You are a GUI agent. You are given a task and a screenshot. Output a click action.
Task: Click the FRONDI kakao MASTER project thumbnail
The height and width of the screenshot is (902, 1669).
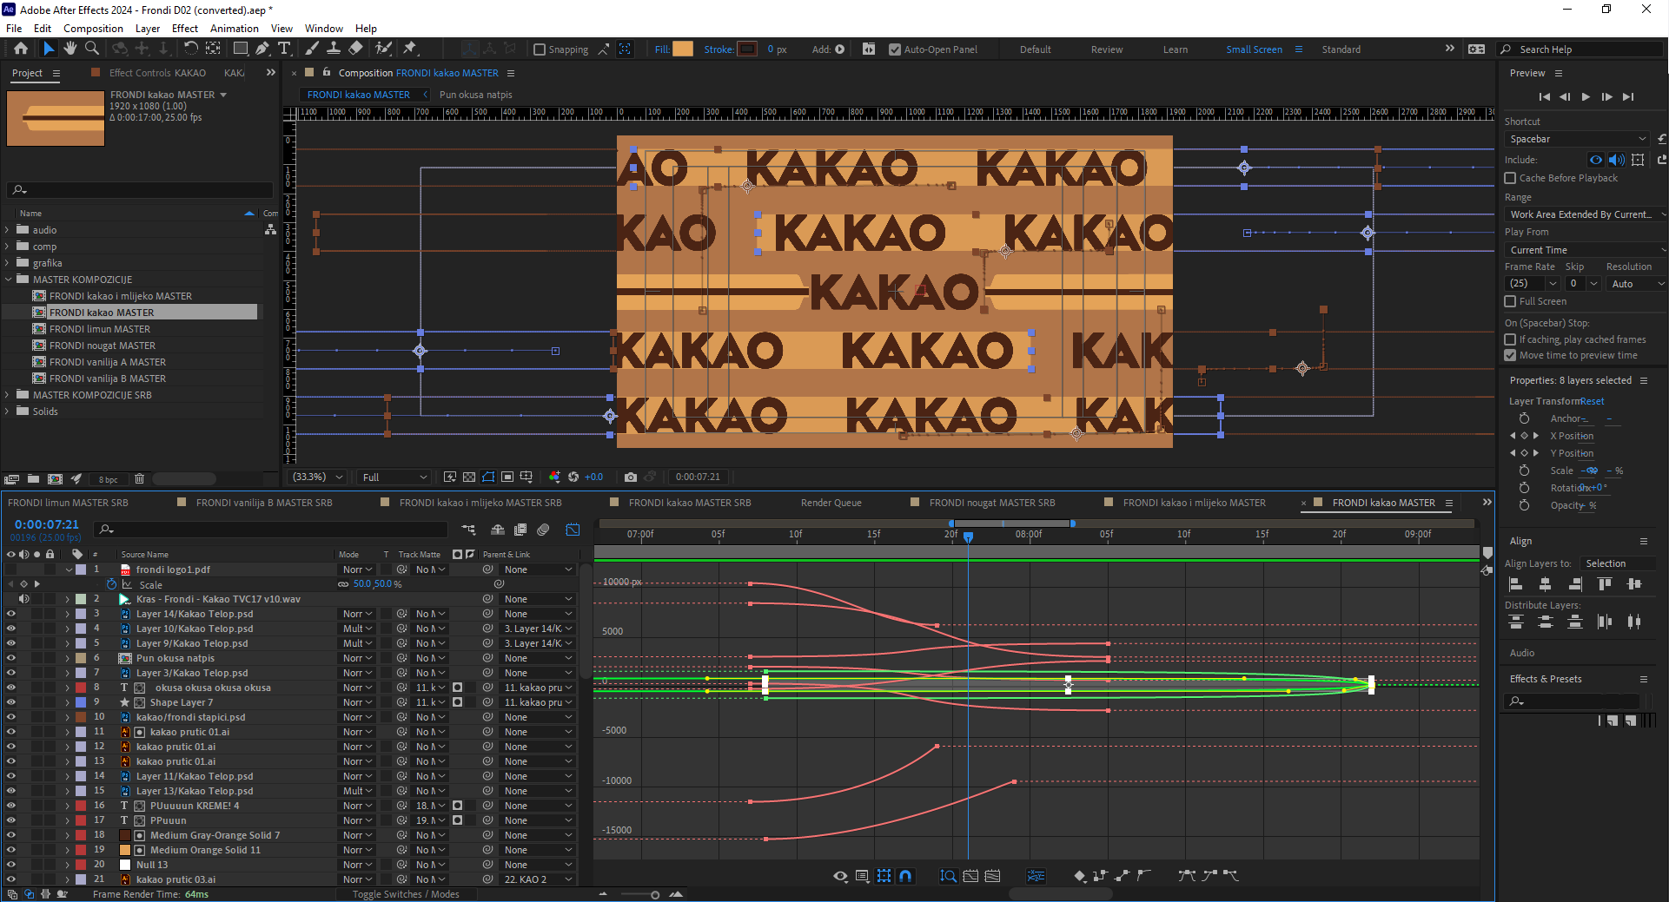coord(56,119)
